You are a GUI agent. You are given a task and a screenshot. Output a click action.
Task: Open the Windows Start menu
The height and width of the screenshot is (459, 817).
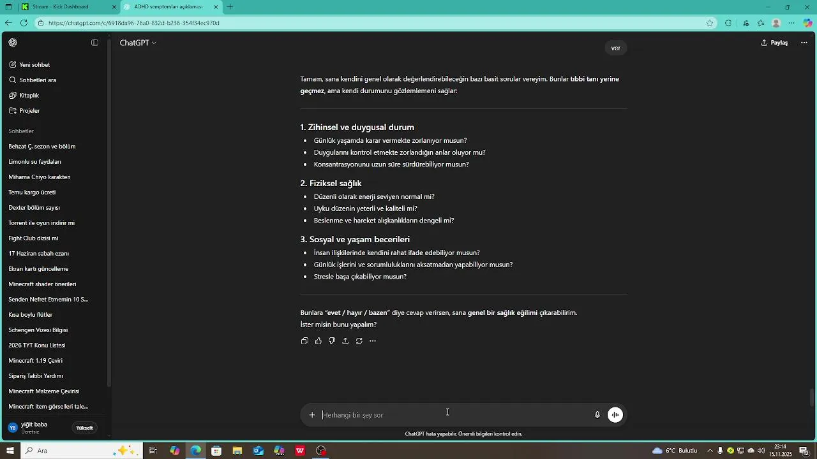pyautogui.click(x=10, y=451)
